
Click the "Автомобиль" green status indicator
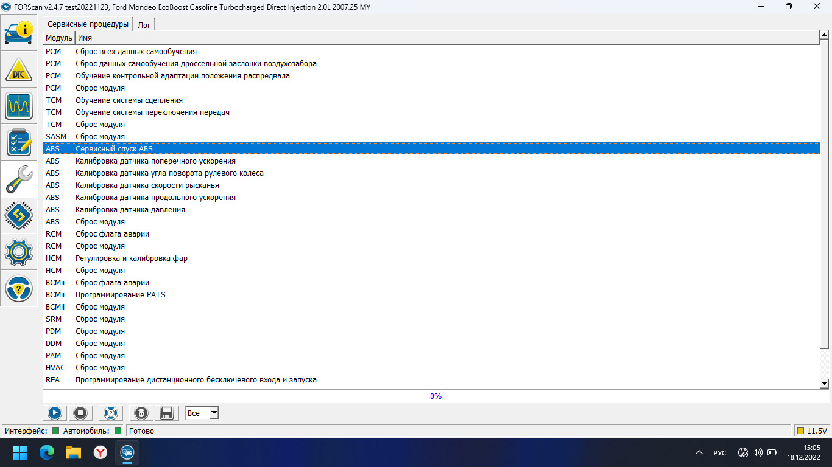118,431
